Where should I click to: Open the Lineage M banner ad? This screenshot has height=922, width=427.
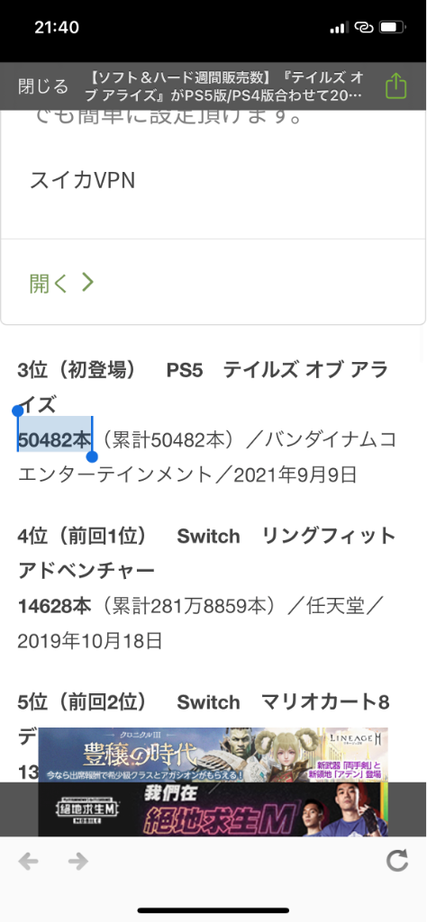(x=213, y=755)
